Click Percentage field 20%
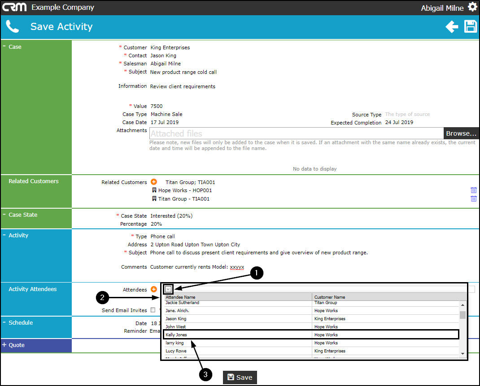The image size is (480, 386). click(156, 224)
